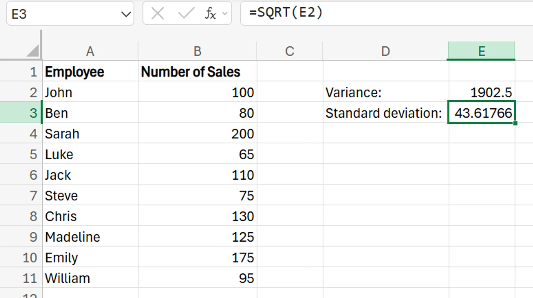This screenshot has height=298, width=533.
Task: Select the cell containing Ben
Action: pos(90,112)
